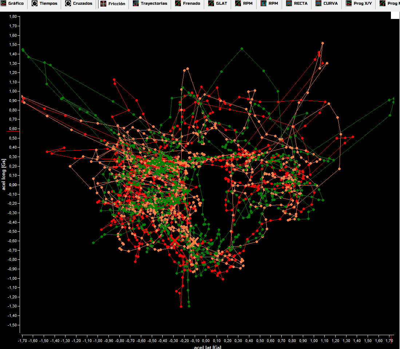Click the "1,80" value on the vertical axis
The width and height of the screenshot is (400, 349).
(x=13, y=17)
